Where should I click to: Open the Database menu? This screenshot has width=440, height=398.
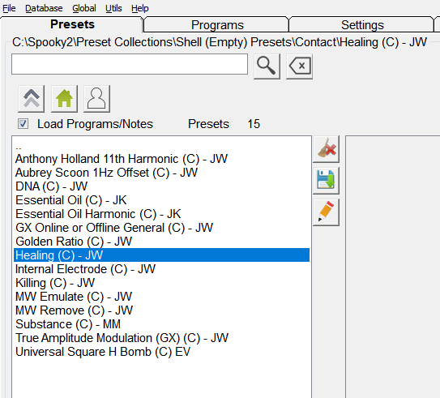click(44, 8)
